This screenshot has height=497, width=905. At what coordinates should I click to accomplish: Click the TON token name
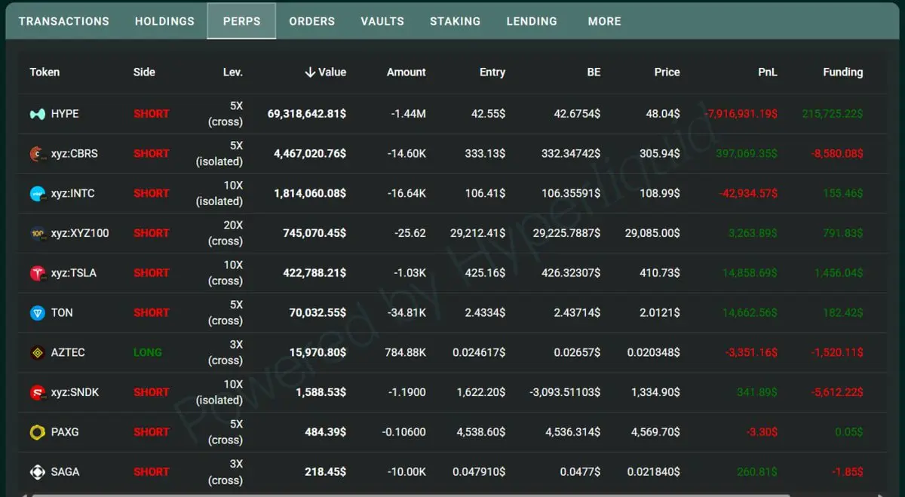pos(62,313)
